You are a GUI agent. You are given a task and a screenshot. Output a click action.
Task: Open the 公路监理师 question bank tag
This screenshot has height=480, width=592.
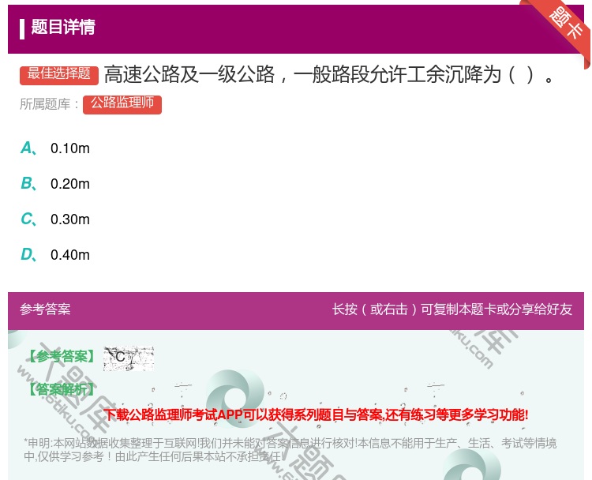click(122, 104)
